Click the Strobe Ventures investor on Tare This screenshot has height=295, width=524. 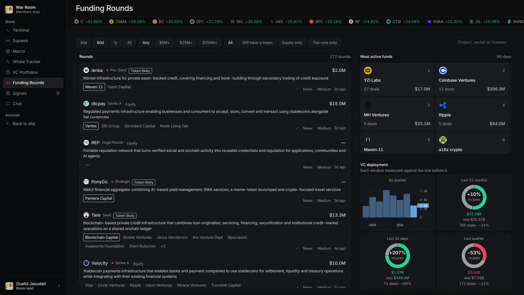[137, 238]
